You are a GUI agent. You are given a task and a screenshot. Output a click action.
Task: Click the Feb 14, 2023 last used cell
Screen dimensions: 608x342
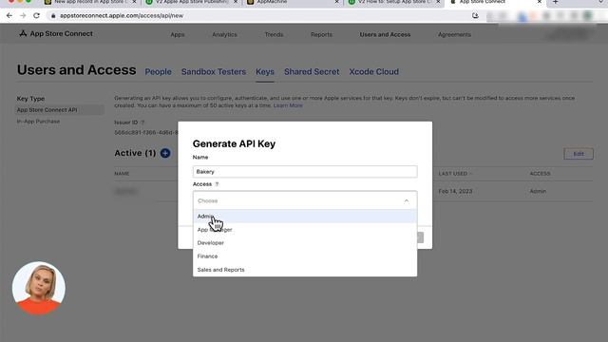pyautogui.click(x=455, y=191)
